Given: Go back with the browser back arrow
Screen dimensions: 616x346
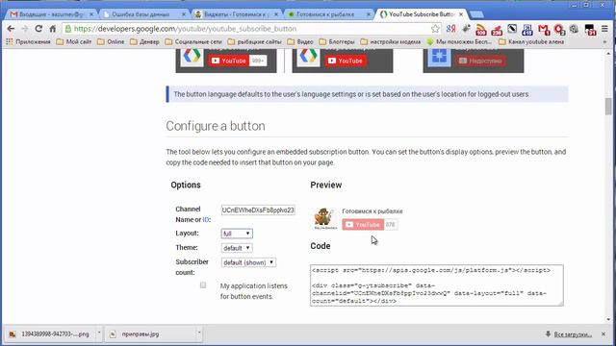Looking at the screenshot, I should tap(11, 29).
